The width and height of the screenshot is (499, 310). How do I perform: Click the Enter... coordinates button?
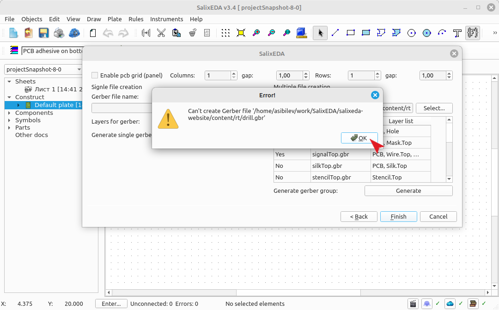pyautogui.click(x=111, y=304)
